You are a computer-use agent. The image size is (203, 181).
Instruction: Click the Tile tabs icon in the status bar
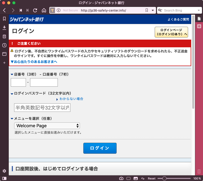tap(128, 178)
